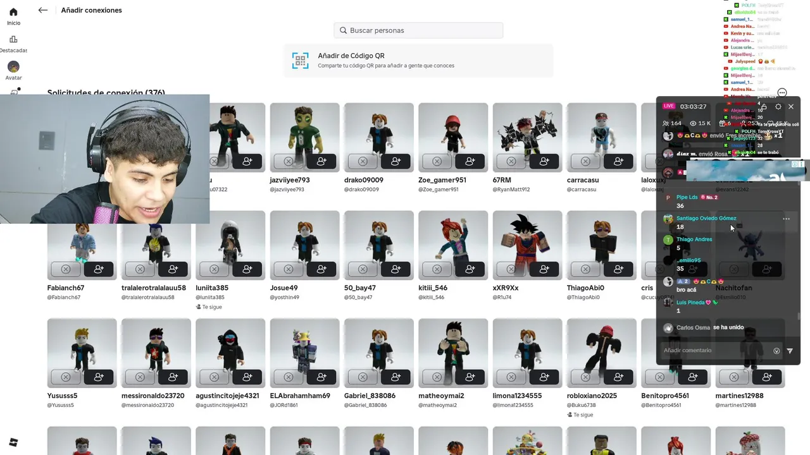Open the ellipsis bubble above live overlay
The height and width of the screenshot is (455, 810).
tap(782, 93)
